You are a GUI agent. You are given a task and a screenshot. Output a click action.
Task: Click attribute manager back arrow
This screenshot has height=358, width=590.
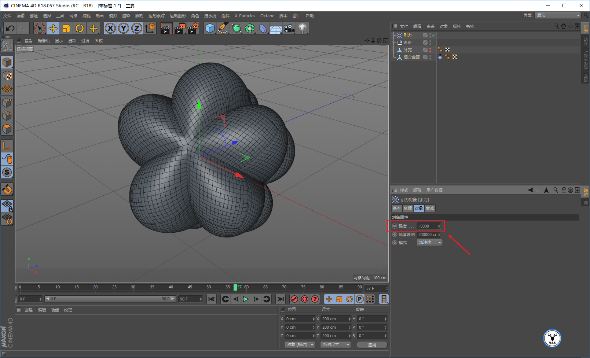pos(531,190)
